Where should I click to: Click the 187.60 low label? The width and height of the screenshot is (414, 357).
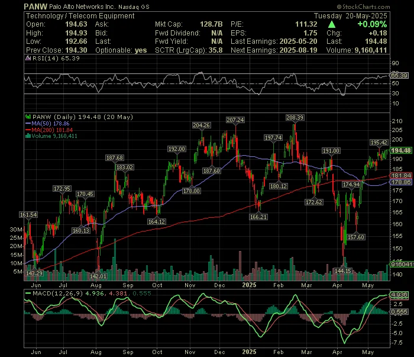[212, 171]
